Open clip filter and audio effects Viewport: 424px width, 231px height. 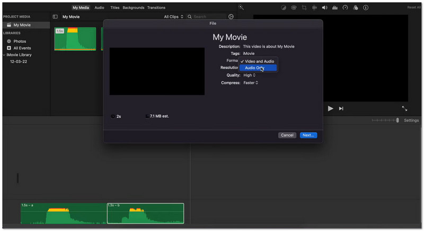point(355,7)
